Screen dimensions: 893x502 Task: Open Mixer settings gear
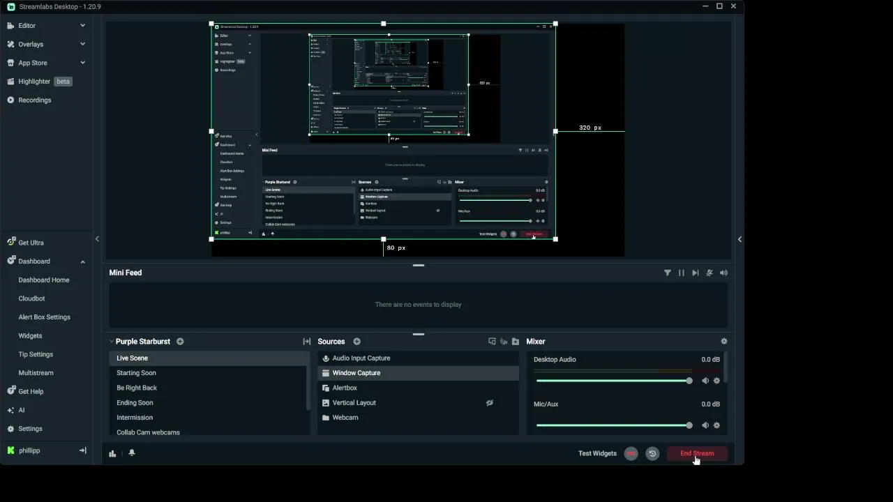click(724, 342)
